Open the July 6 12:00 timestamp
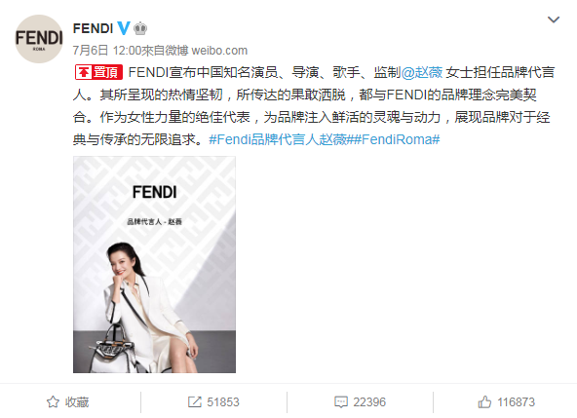 pyautogui.click(x=106, y=50)
